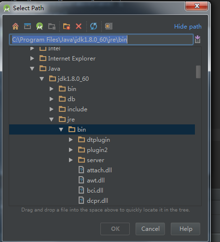Collapse the jdk1.8.0_60 folder
This screenshot has height=242, width=220.
[42, 79]
